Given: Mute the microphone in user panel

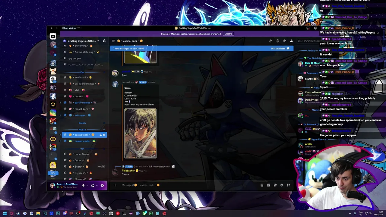Looking at the screenshot, I should tap(83, 186).
